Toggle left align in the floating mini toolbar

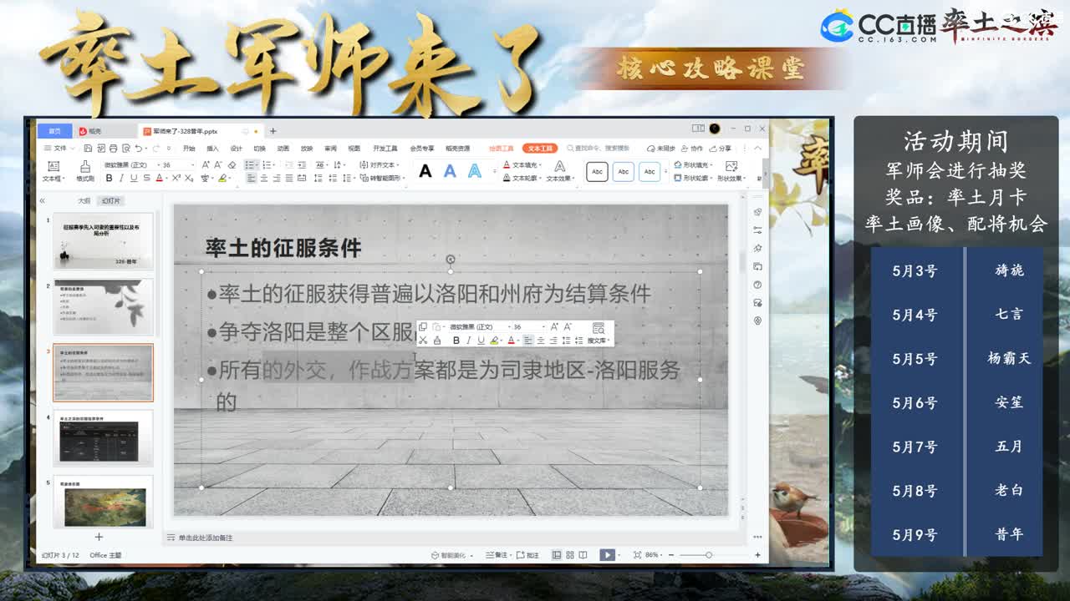(x=527, y=341)
